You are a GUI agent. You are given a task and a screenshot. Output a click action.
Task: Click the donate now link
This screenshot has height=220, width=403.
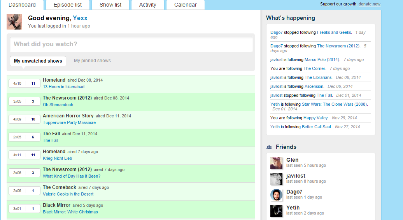tap(369, 4)
